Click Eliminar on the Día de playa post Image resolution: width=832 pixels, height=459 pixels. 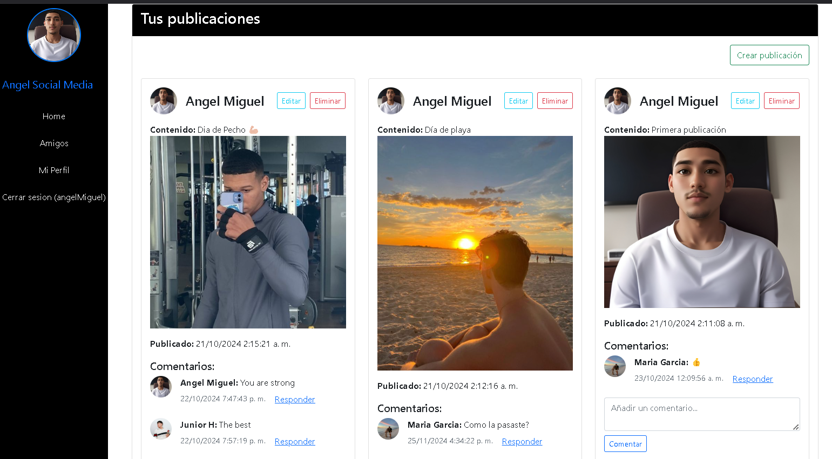(554, 100)
